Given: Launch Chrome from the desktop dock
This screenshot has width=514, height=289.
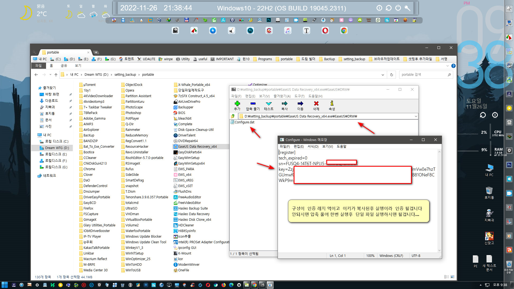Looking at the screenshot, I should point(344,31).
